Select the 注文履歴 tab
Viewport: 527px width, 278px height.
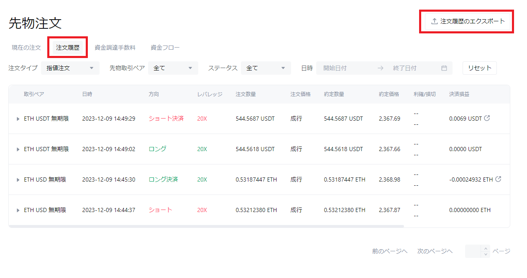68,48
